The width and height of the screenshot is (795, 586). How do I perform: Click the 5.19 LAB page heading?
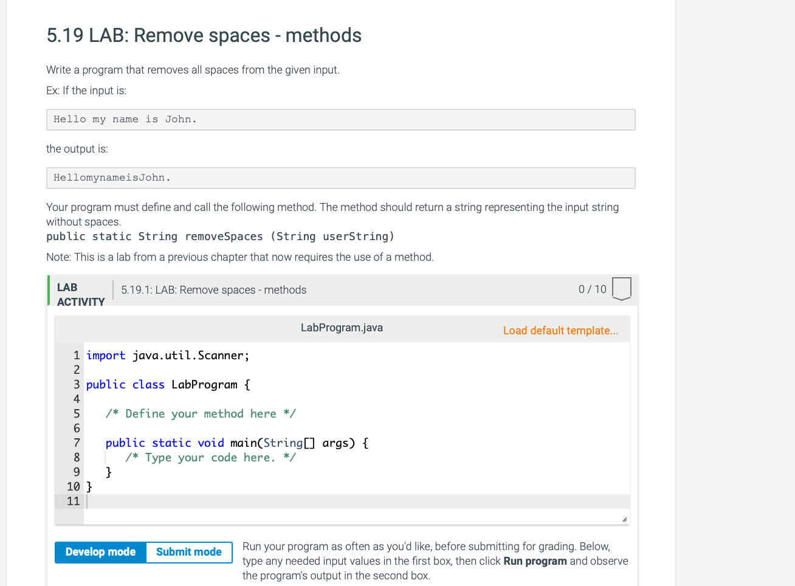click(x=204, y=35)
